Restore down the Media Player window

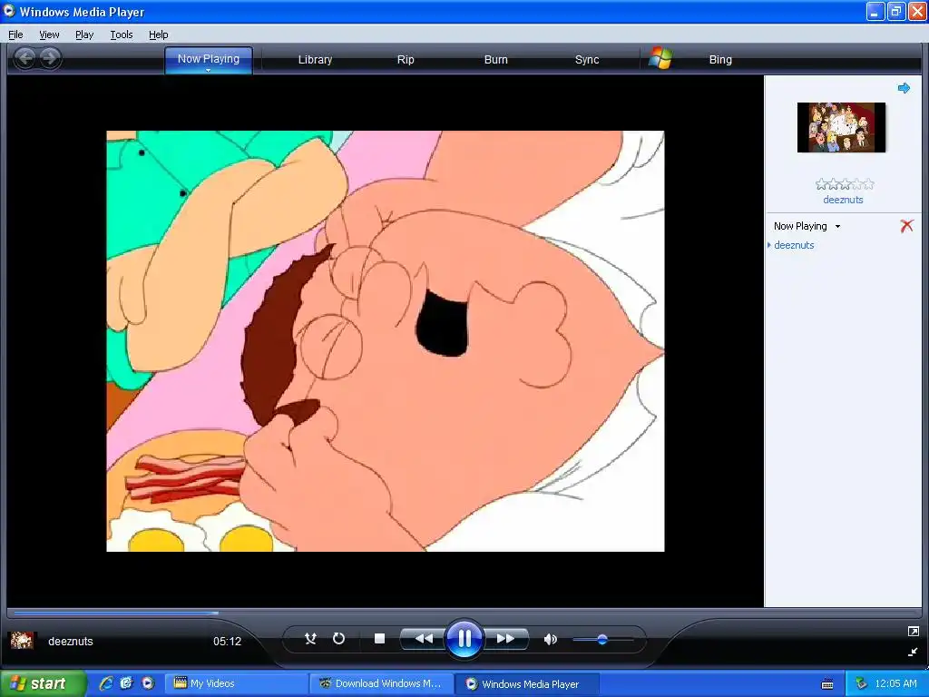point(895,11)
